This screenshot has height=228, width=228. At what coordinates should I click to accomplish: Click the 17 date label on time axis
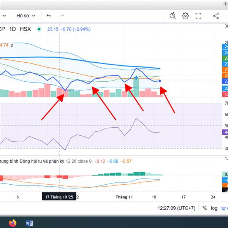coord(184,197)
